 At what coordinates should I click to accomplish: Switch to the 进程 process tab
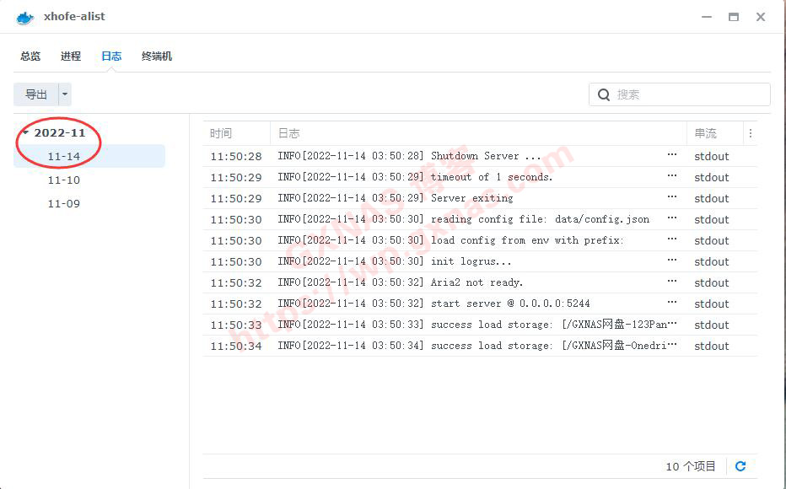[x=71, y=56]
